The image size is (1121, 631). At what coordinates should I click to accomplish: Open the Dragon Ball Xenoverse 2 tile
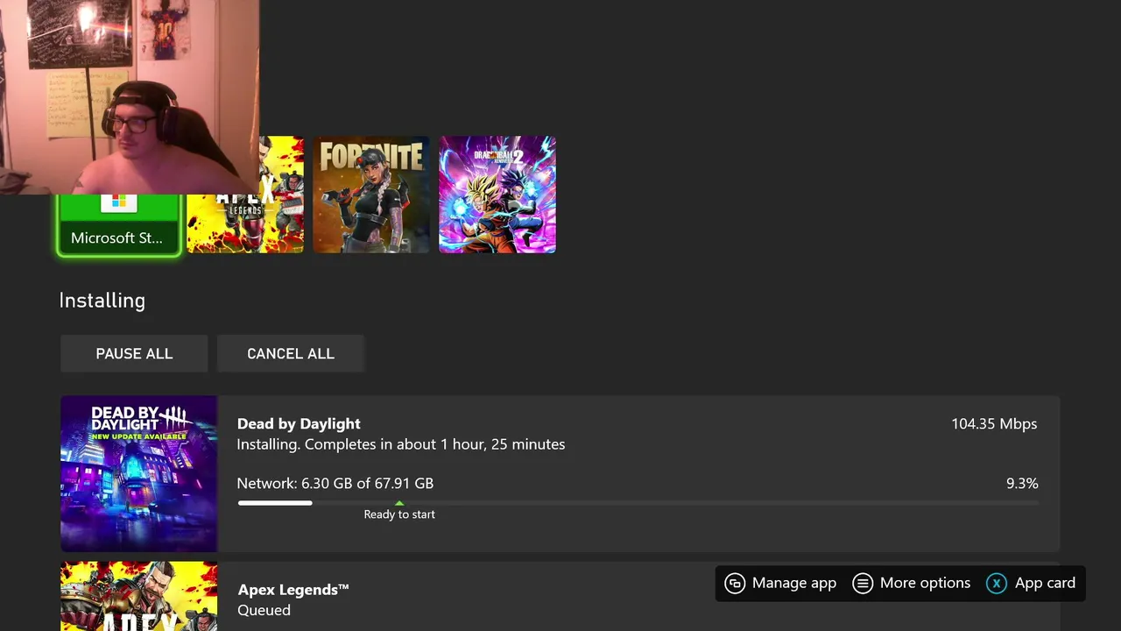(497, 195)
